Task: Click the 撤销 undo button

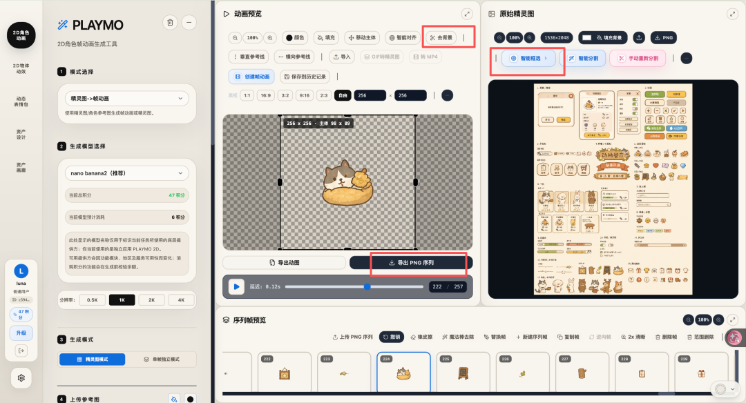Action: click(392, 337)
